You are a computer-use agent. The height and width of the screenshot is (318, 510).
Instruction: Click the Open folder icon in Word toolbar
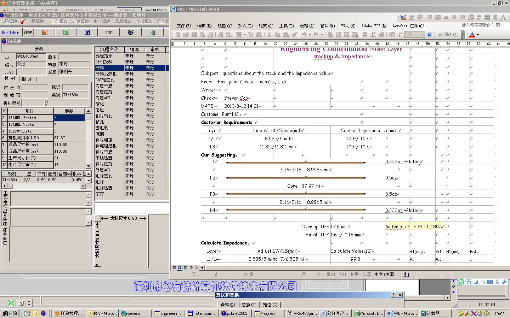[x=186, y=34]
